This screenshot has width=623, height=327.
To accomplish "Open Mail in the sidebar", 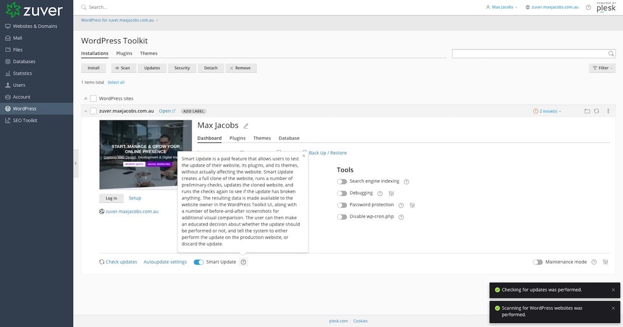I will [17, 38].
